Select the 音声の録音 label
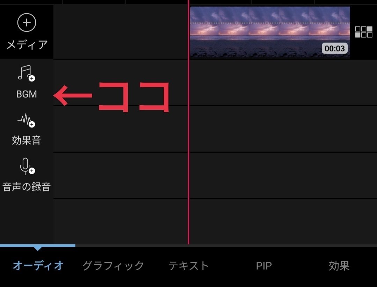The height and width of the screenshot is (287, 377). coord(27,187)
